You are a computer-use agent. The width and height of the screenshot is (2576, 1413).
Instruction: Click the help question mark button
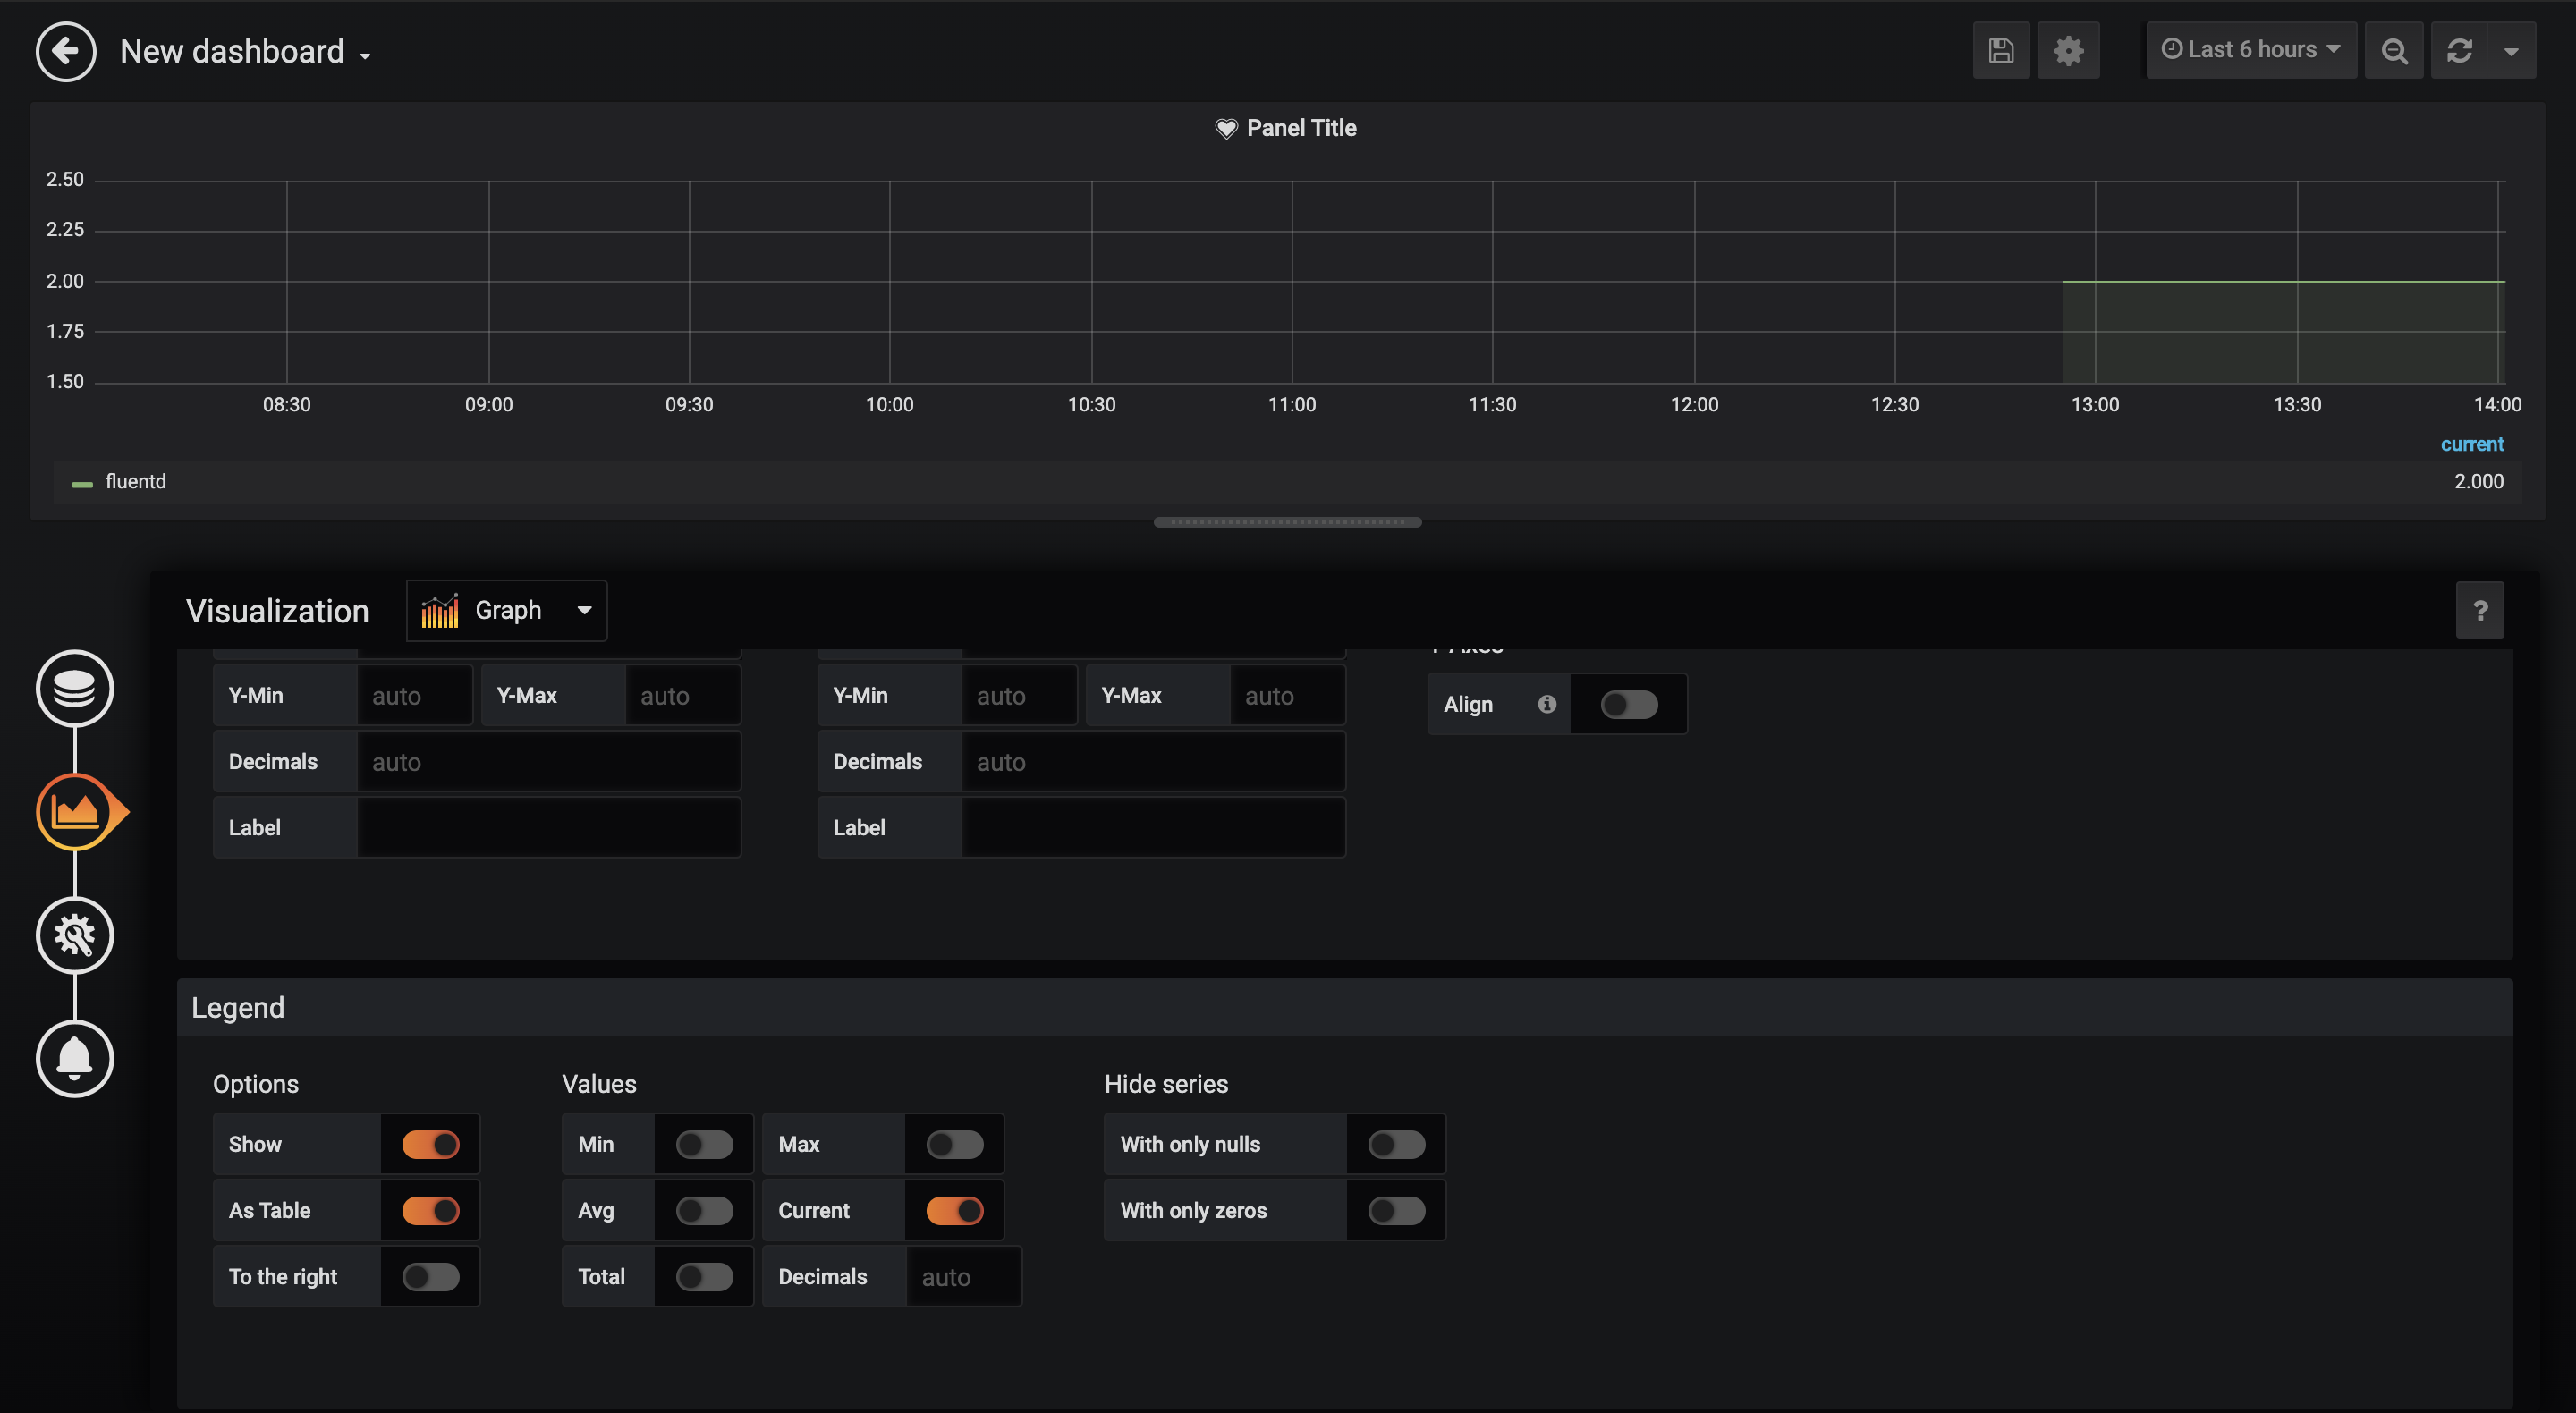2480,610
